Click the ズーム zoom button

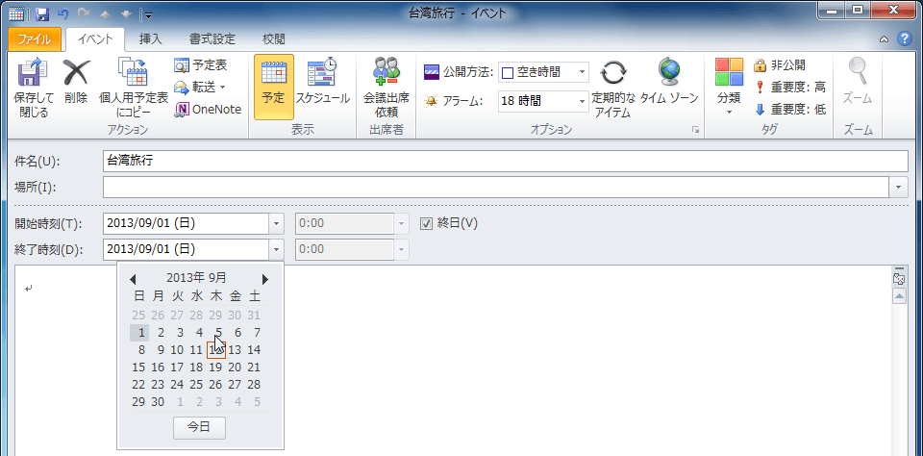[857, 83]
